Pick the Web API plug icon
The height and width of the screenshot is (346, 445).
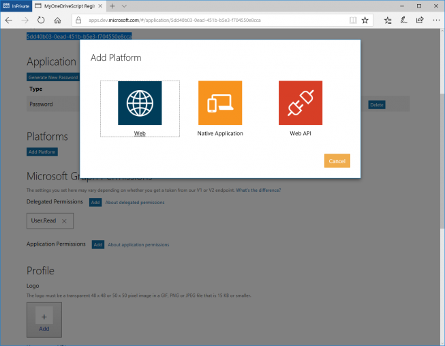tap(301, 103)
